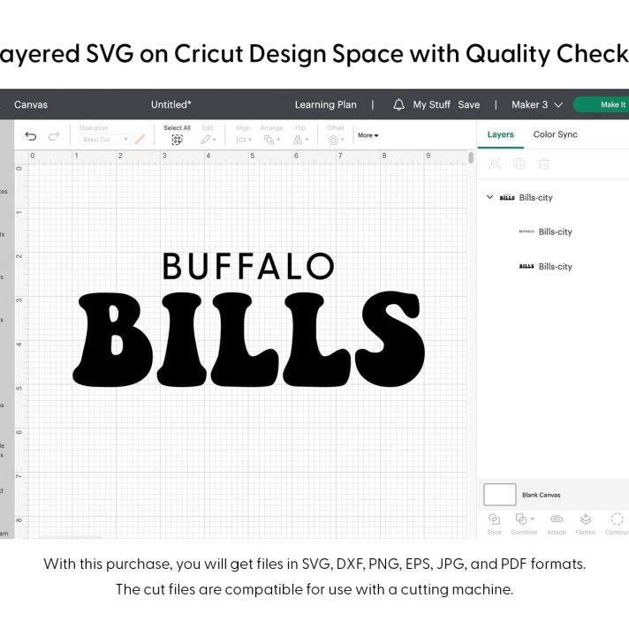The height and width of the screenshot is (629, 629).
Task: Open the Operation Basic Cut dropdown
Action: pyautogui.click(x=105, y=140)
